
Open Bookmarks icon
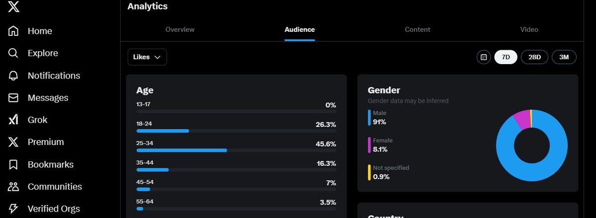click(x=13, y=164)
